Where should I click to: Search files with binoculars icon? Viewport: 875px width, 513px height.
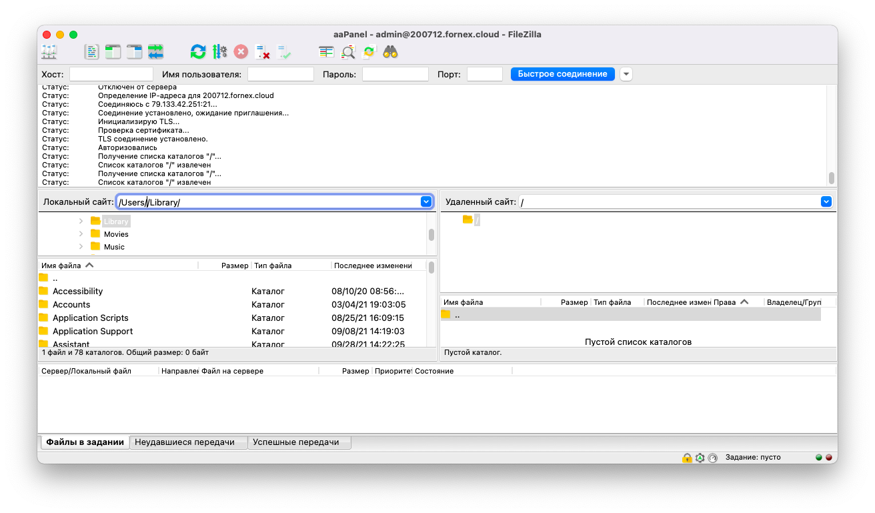click(390, 51)
